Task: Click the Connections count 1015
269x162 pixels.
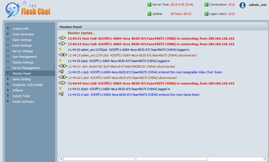Action: coord(231,5)
